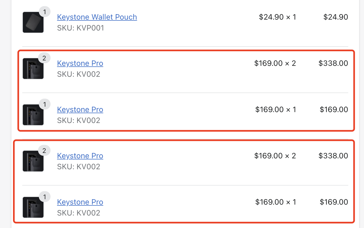Click the quantity badge on Keystone Wallet Pouch

point(44,12)
